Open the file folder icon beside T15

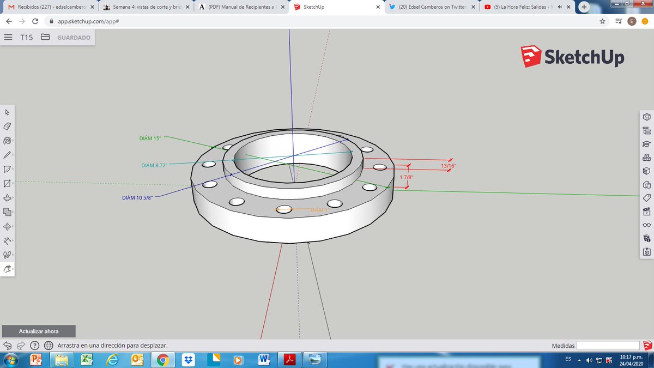point(45,38)
